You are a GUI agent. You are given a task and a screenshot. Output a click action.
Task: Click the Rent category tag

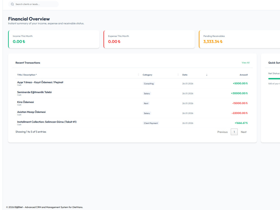point(146,103)
